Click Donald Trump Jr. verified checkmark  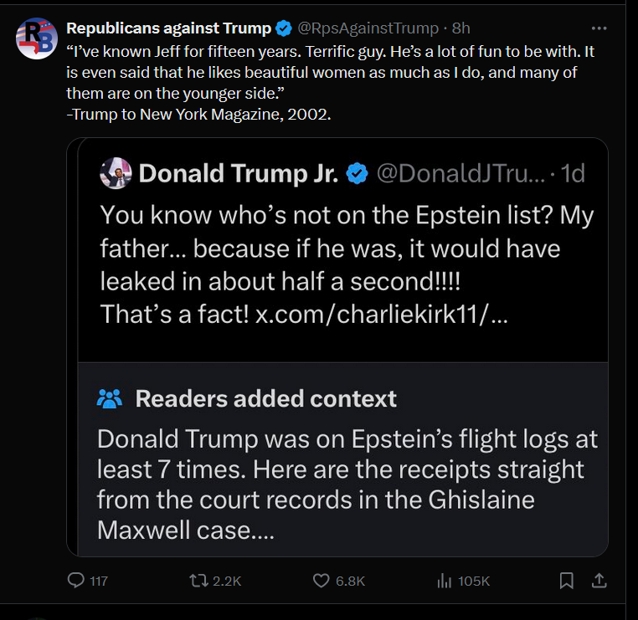pyautogui.click(x=358, y=173)
